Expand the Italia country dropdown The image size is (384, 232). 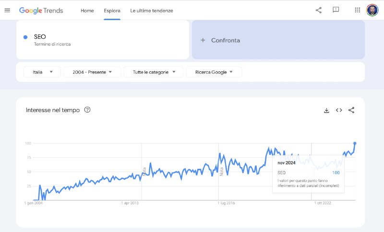coord(42,72)
